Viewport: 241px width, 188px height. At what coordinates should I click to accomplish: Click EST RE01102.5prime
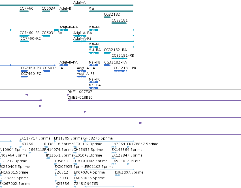pos(110,170)
